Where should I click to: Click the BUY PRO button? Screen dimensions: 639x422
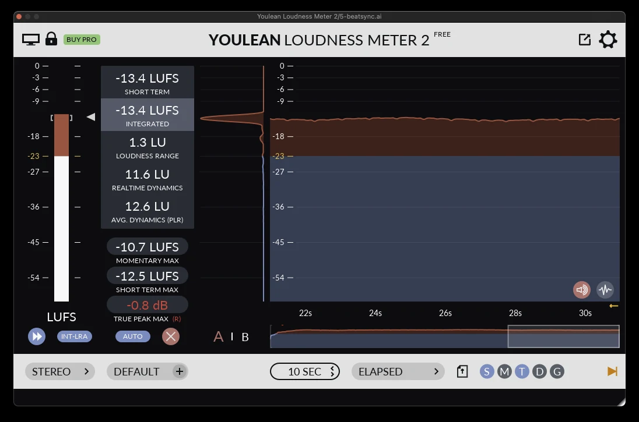[82, 40]
